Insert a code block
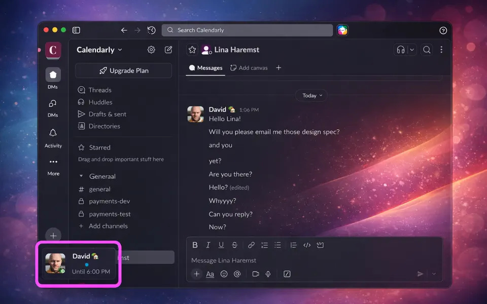This screenshot has width=487, height=304. (x=320, y=245)
